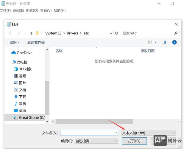Open the 格式(O) menu
Viewport: 184px width, 149px height.
click(32, 11)
